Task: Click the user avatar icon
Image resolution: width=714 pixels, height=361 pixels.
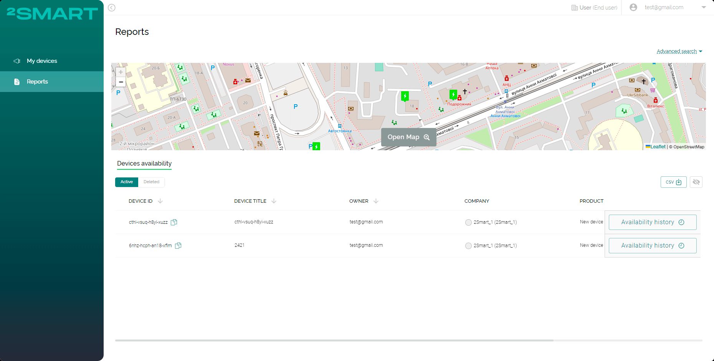Action: point(633,7)
